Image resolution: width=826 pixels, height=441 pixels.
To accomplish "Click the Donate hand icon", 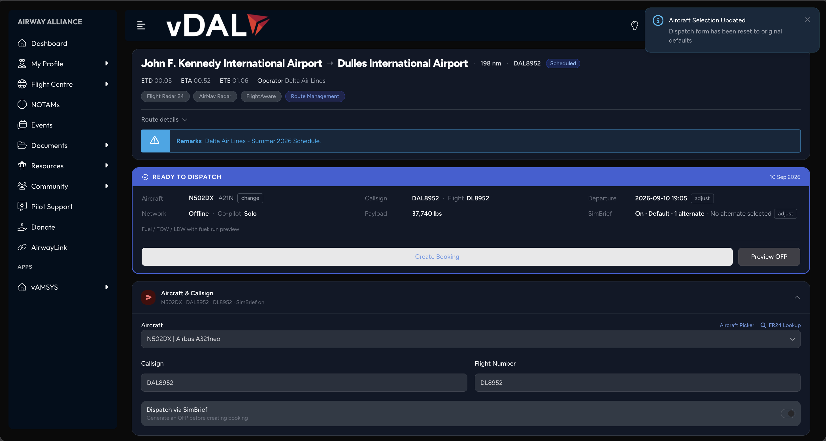I will (22, 227).
